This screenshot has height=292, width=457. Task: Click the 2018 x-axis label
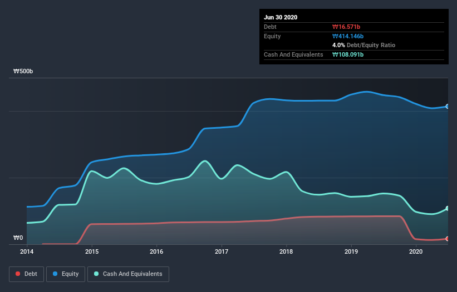[286, 251]
